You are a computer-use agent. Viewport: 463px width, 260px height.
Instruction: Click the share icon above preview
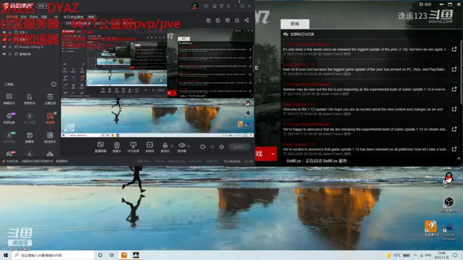(247, 20)
